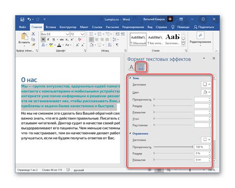Toggle Bold (Ж) formatting
The width and height of the screenshot is (235, 188).
click(x=43, y=39)
